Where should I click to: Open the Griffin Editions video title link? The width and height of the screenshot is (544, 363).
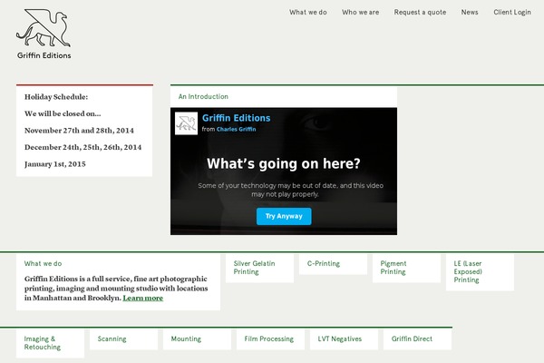click(x=236, y=118)
